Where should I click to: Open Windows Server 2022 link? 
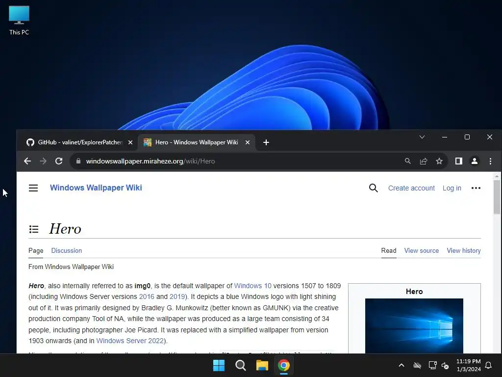(x=130, y=341)
